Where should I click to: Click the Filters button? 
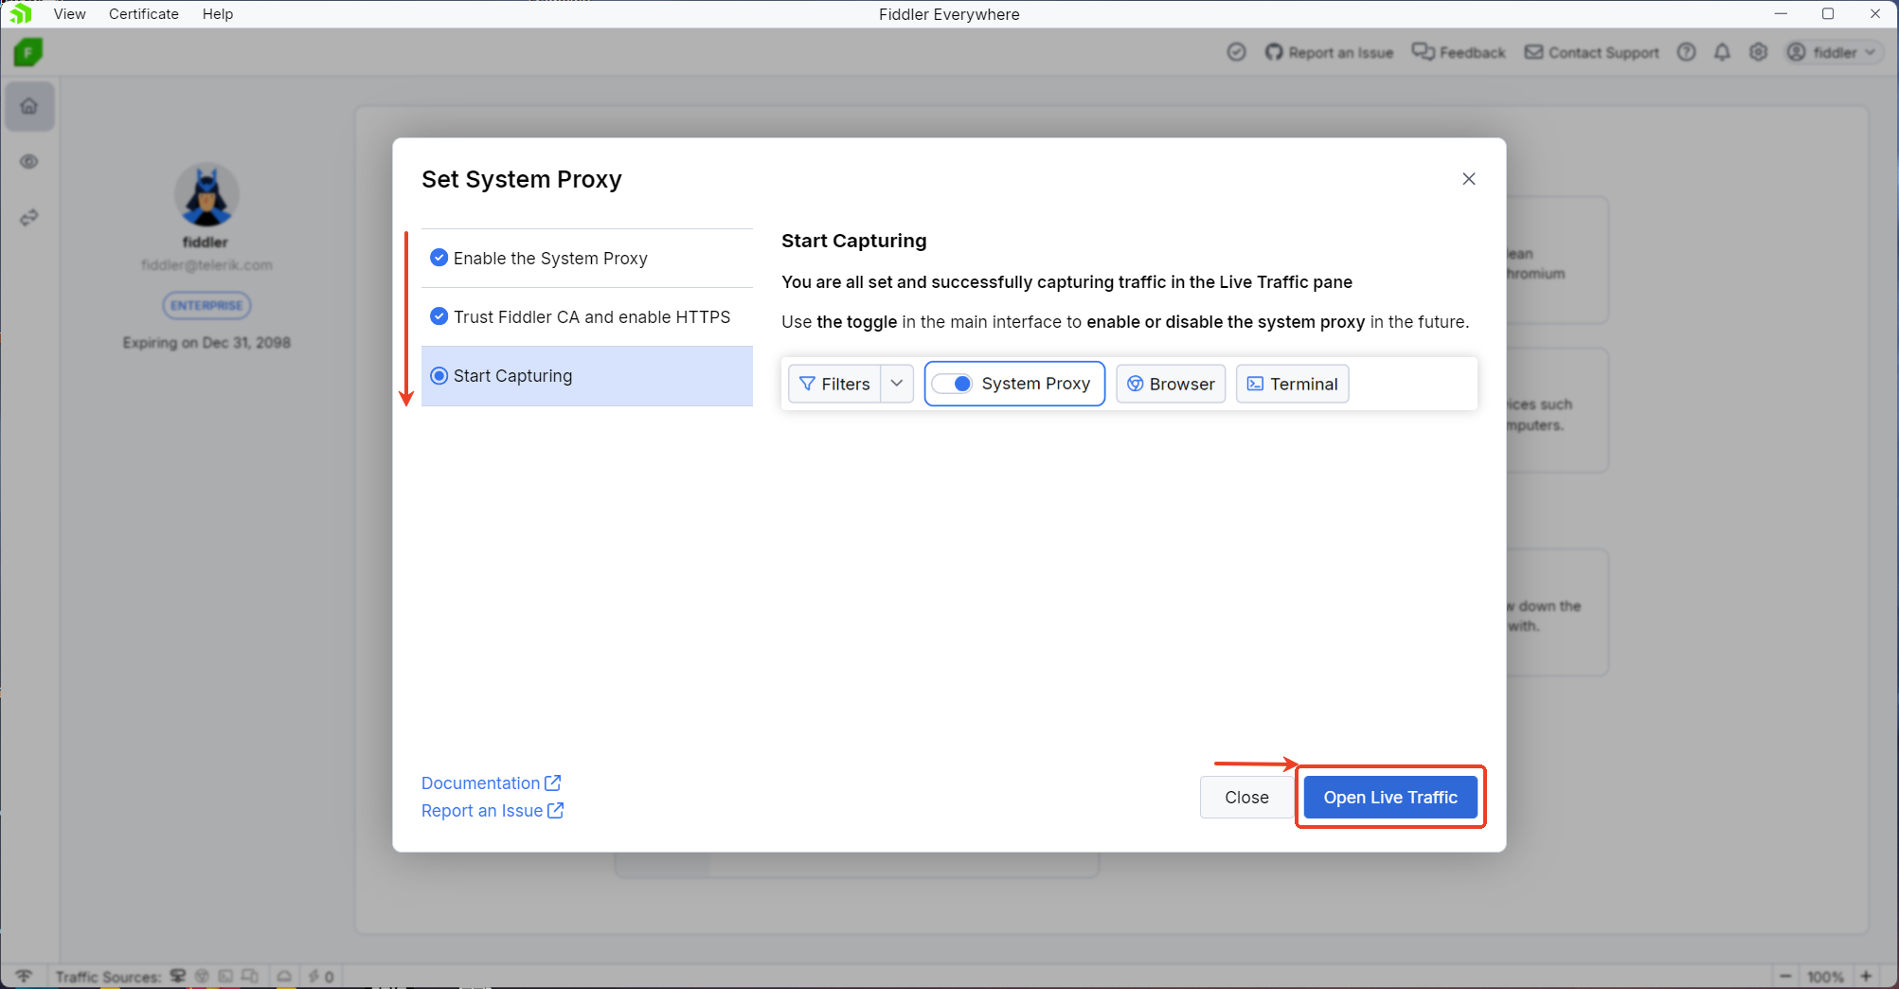834,384
